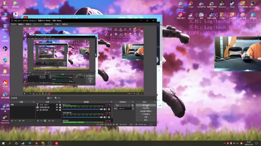Open the WeGame desktop shortcut

[222, 5]
